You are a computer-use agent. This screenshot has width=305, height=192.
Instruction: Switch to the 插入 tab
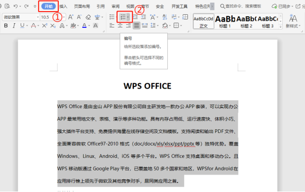coord(63,6)
